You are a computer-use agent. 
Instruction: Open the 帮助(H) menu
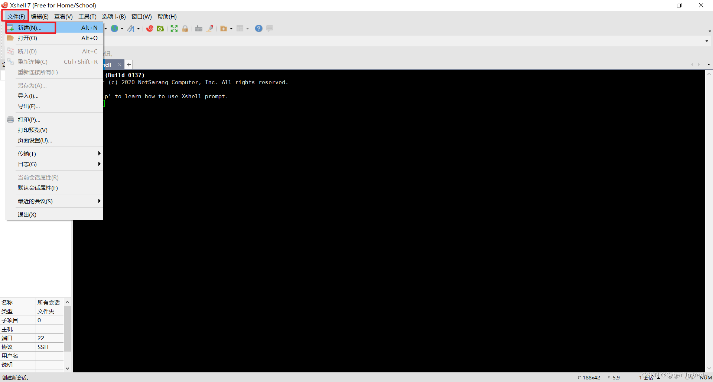(x=167, y=16)
